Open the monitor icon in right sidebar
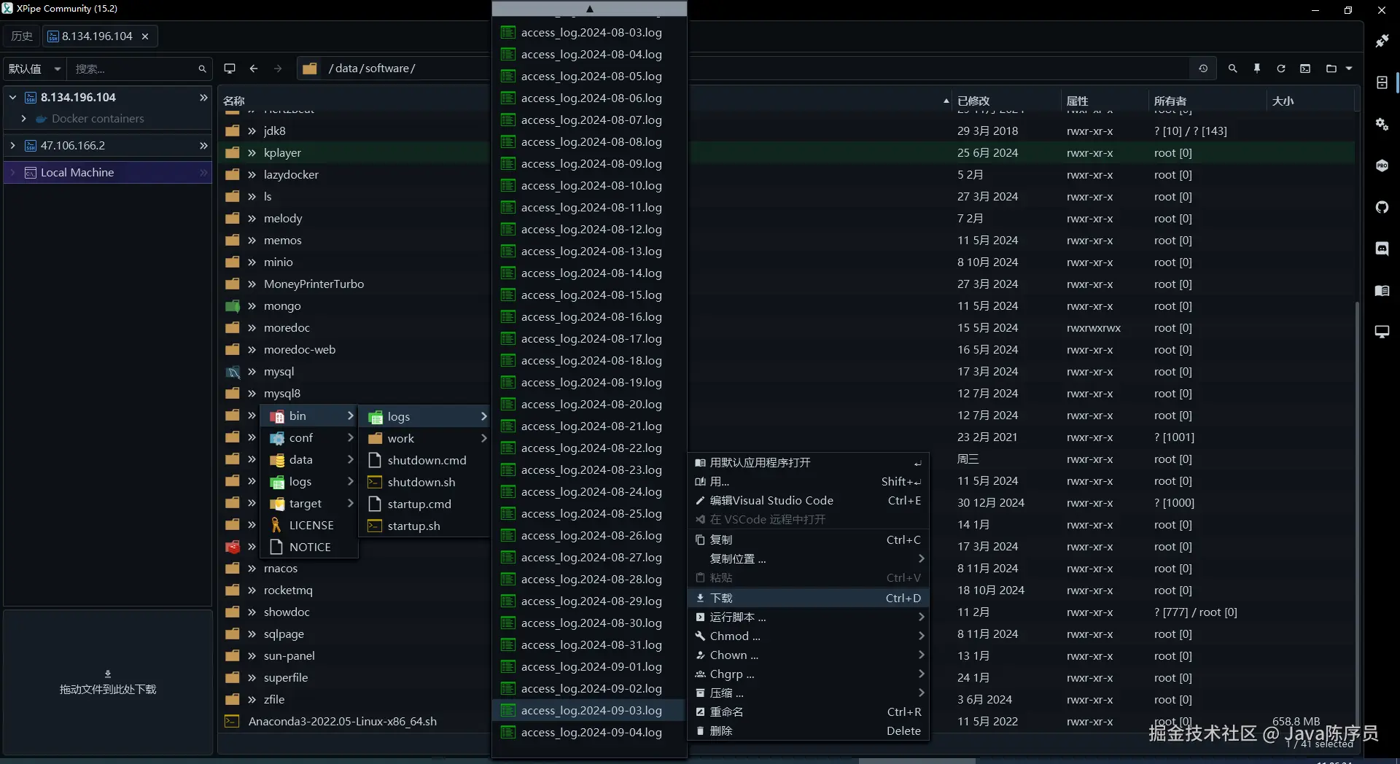 (1382, 332)
